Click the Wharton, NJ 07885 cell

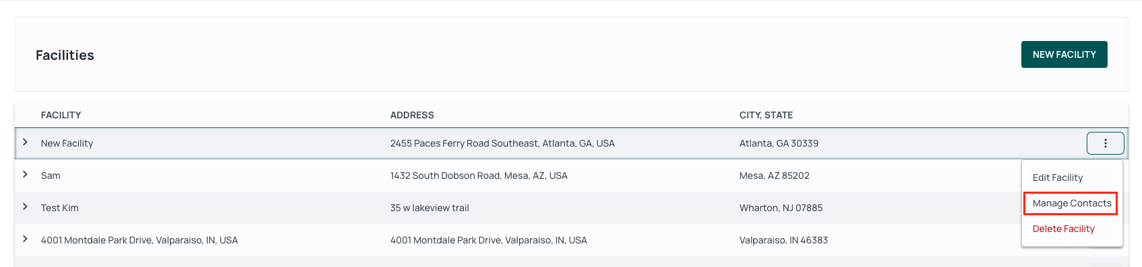pyautogui.click(x=781, y=208)
